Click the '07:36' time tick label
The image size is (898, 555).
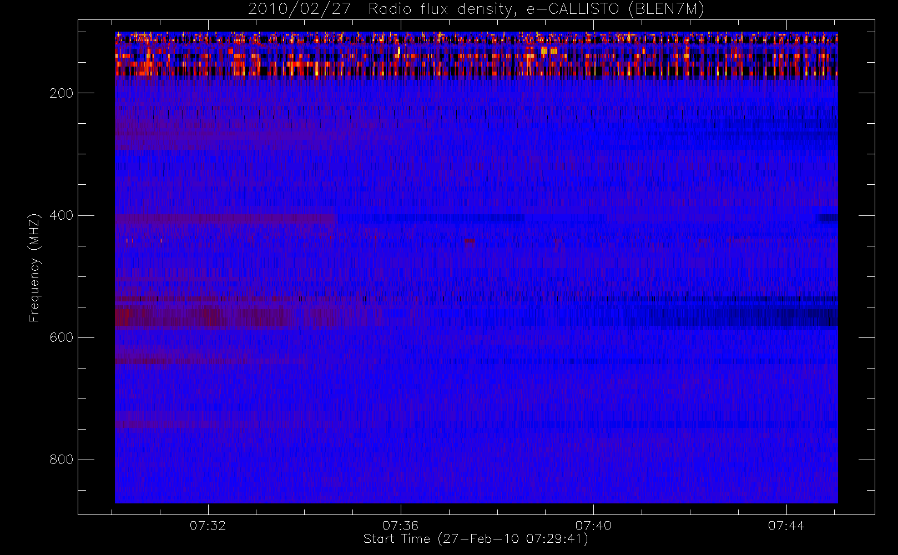(x=400, y=526)
